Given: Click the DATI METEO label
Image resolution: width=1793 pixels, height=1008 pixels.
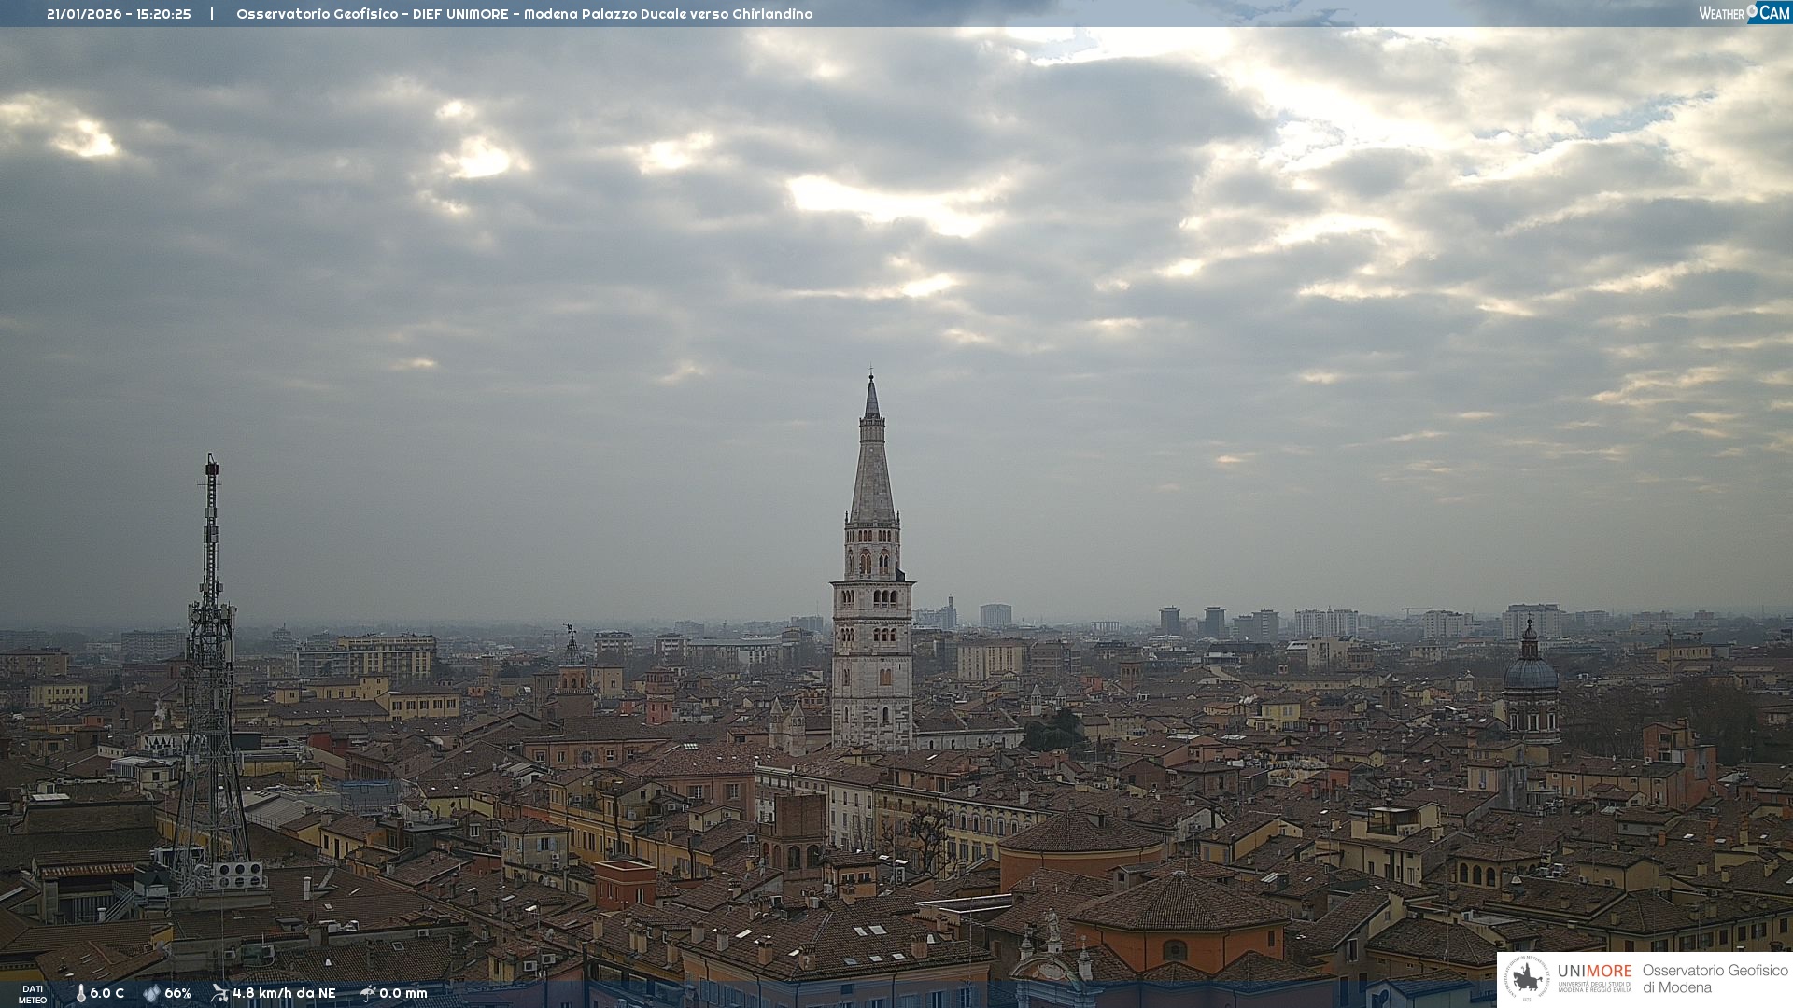Looking at the screenshot, I should tap(33, 994).
